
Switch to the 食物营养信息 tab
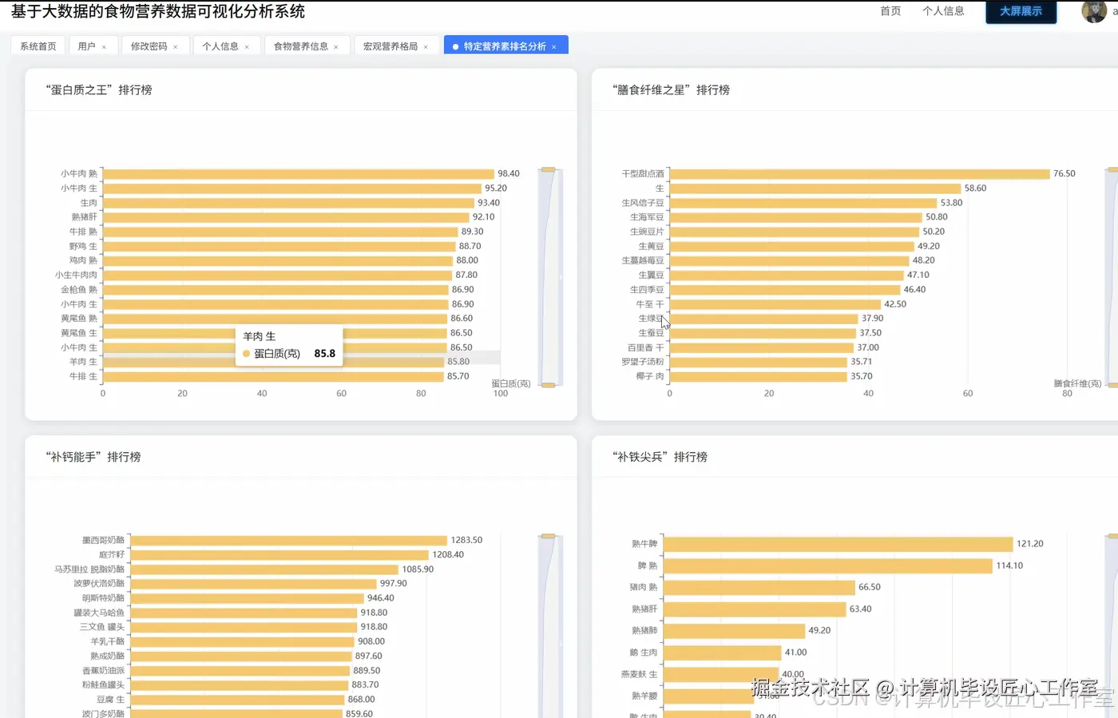pyautogui.click(x=300, y=46)
